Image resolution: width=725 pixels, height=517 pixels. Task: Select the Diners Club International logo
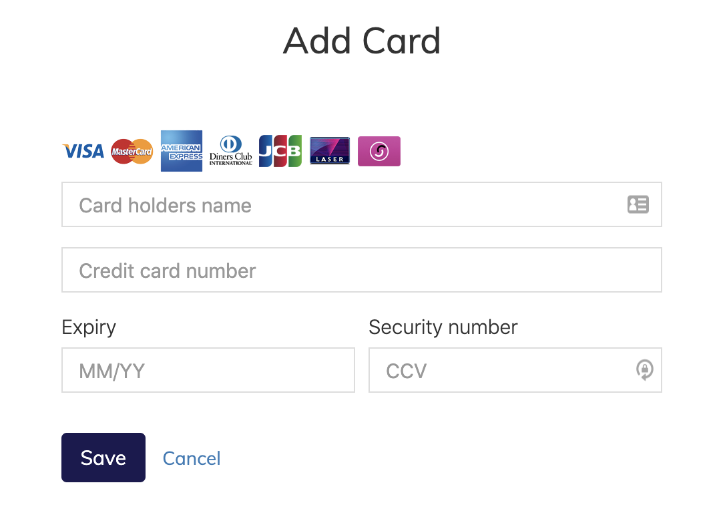[230, 151]
